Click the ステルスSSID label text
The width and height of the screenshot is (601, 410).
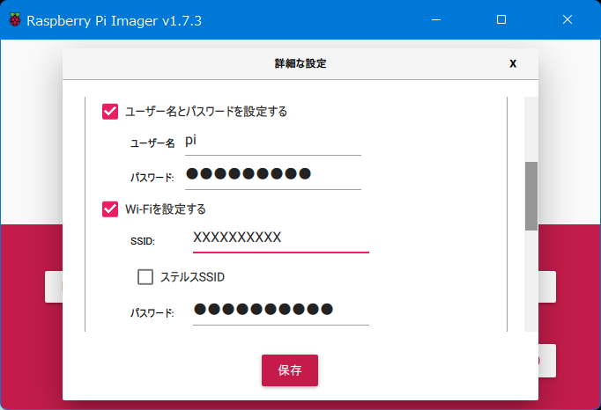pos(192,277)
